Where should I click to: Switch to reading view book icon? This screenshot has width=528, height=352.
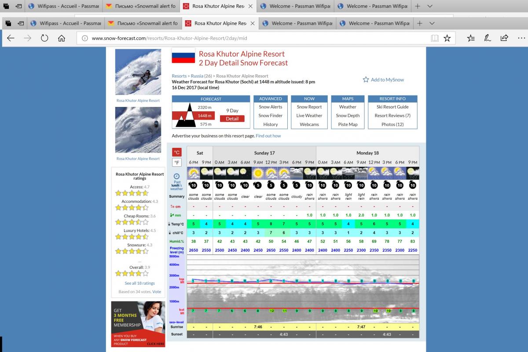click(435, 38)
